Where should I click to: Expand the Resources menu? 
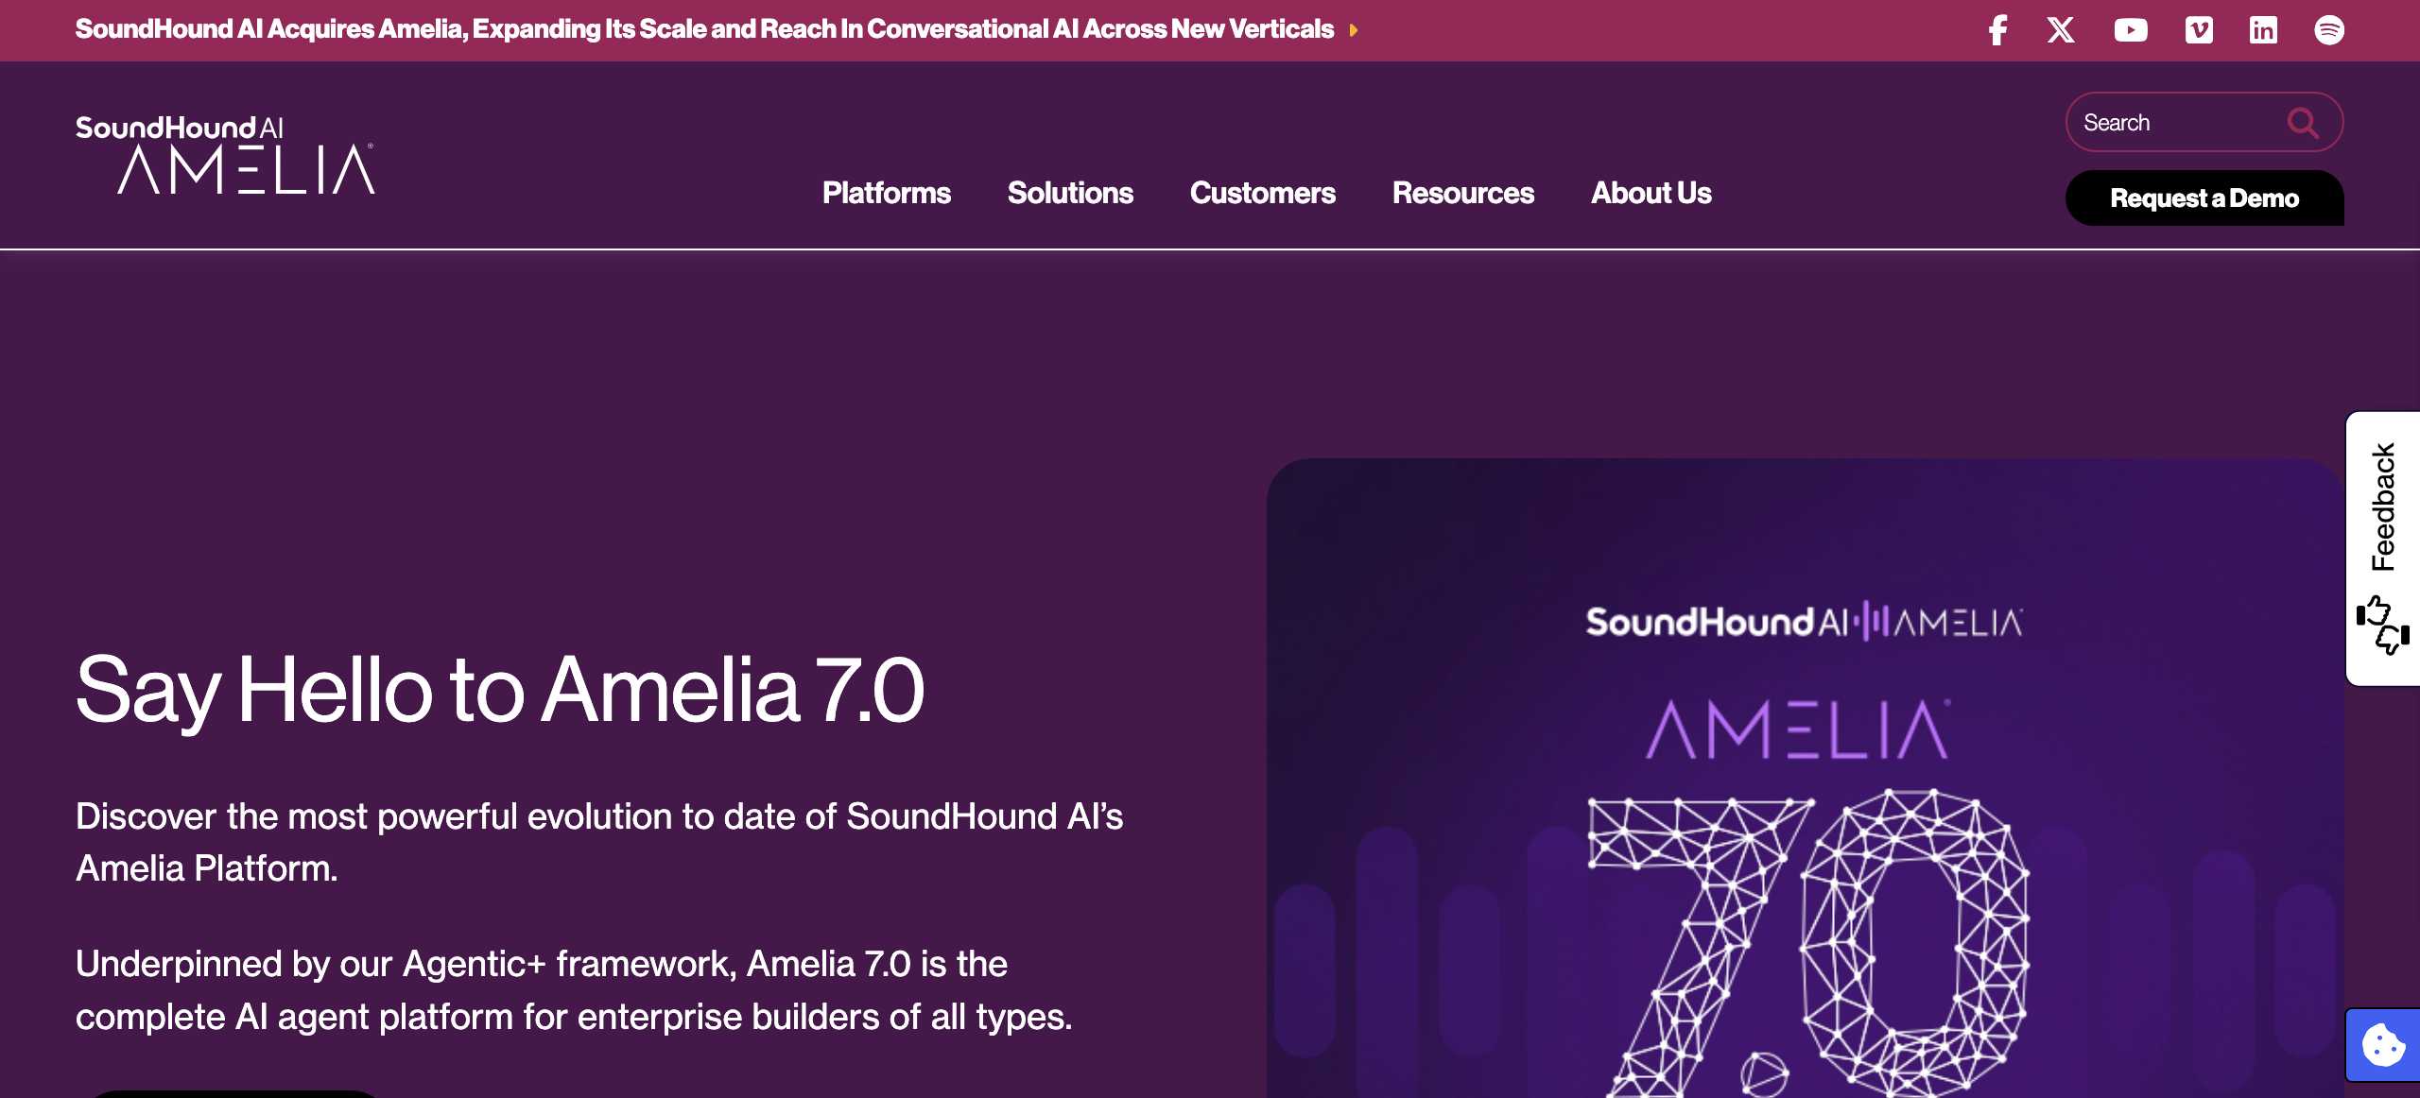click(1462, 193)
